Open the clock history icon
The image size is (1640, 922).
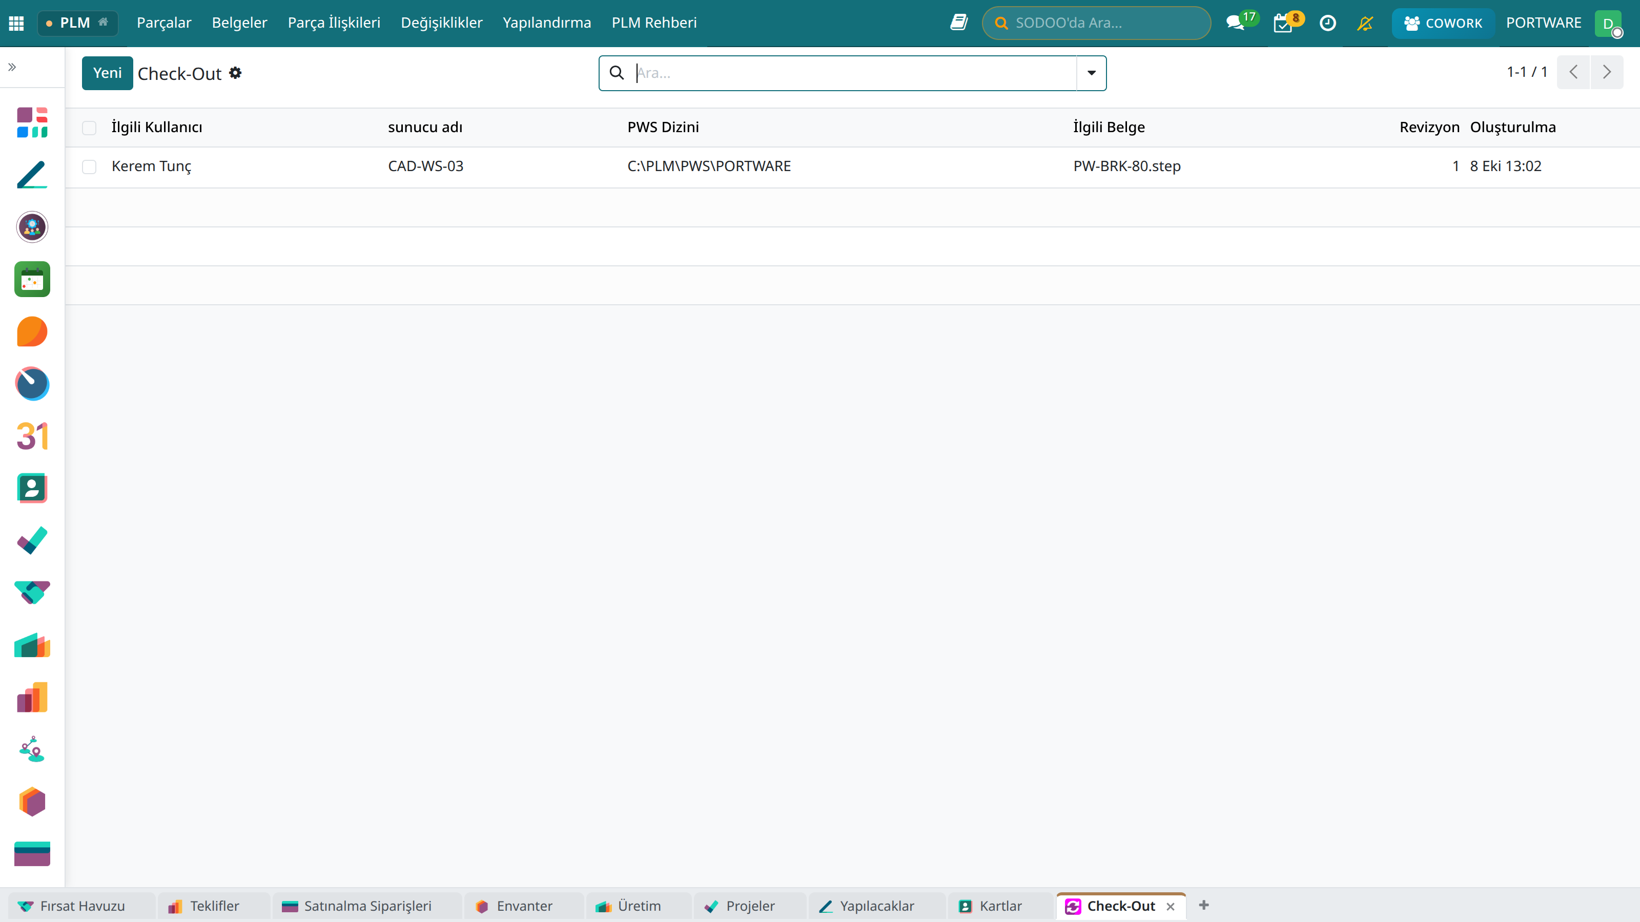pyautogui.click(x=1327, y=23)
